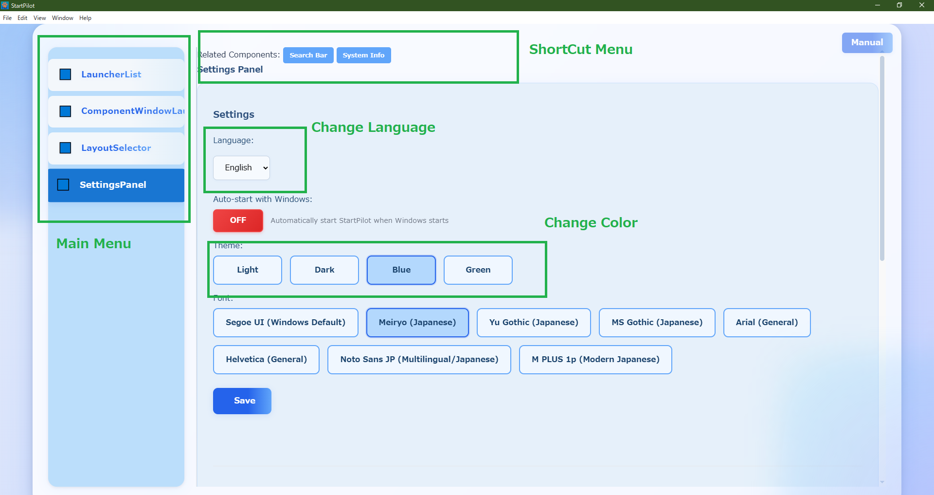This screenshot has width=934, height=495.
Task: Toggle the Auto-start with Windows OFF switch
Action: 238,220
